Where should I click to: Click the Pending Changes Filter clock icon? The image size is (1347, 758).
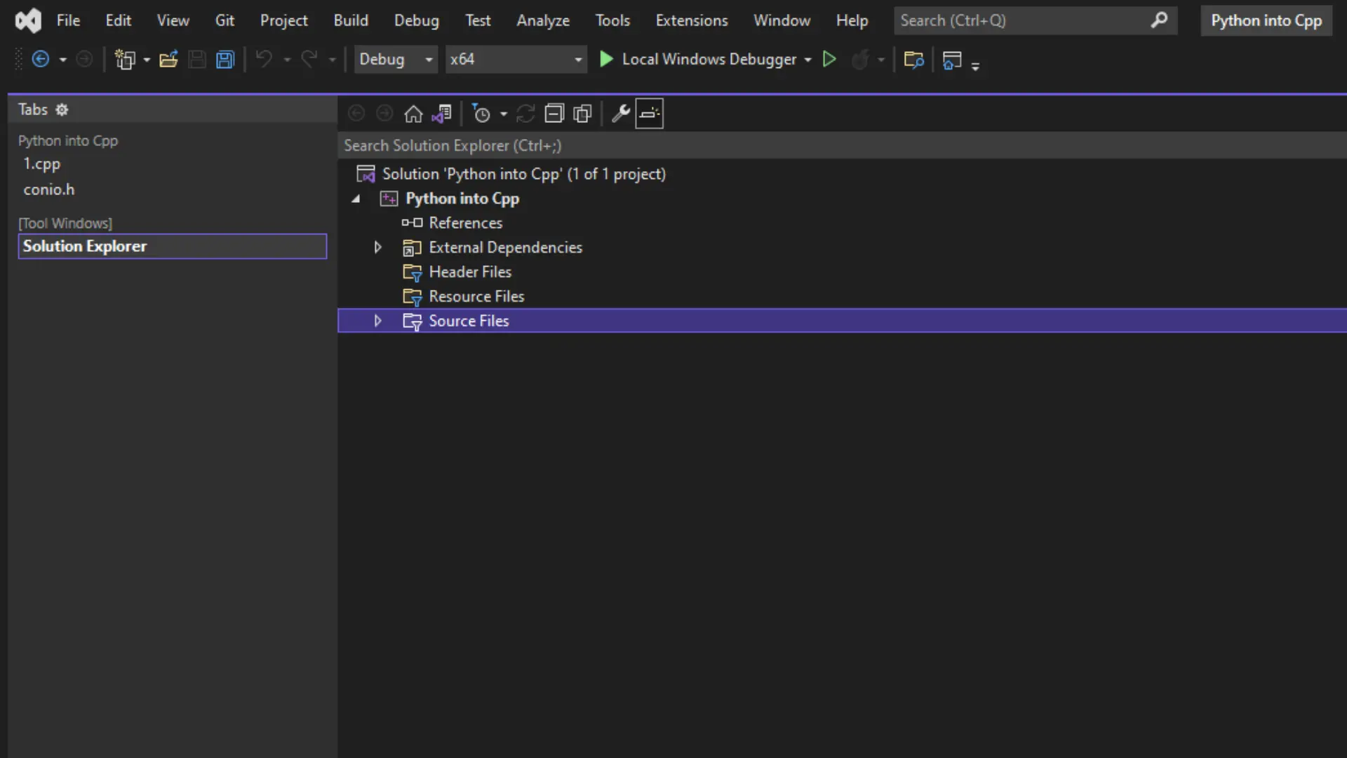point(481,114)
